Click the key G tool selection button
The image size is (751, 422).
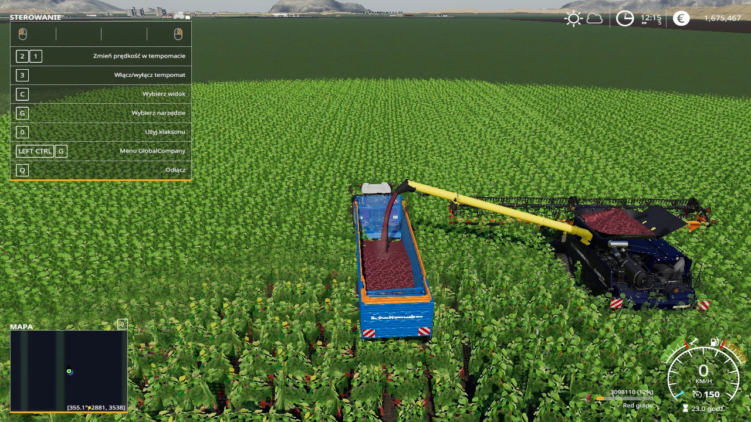pyautogui.click(x=22, y=113)
